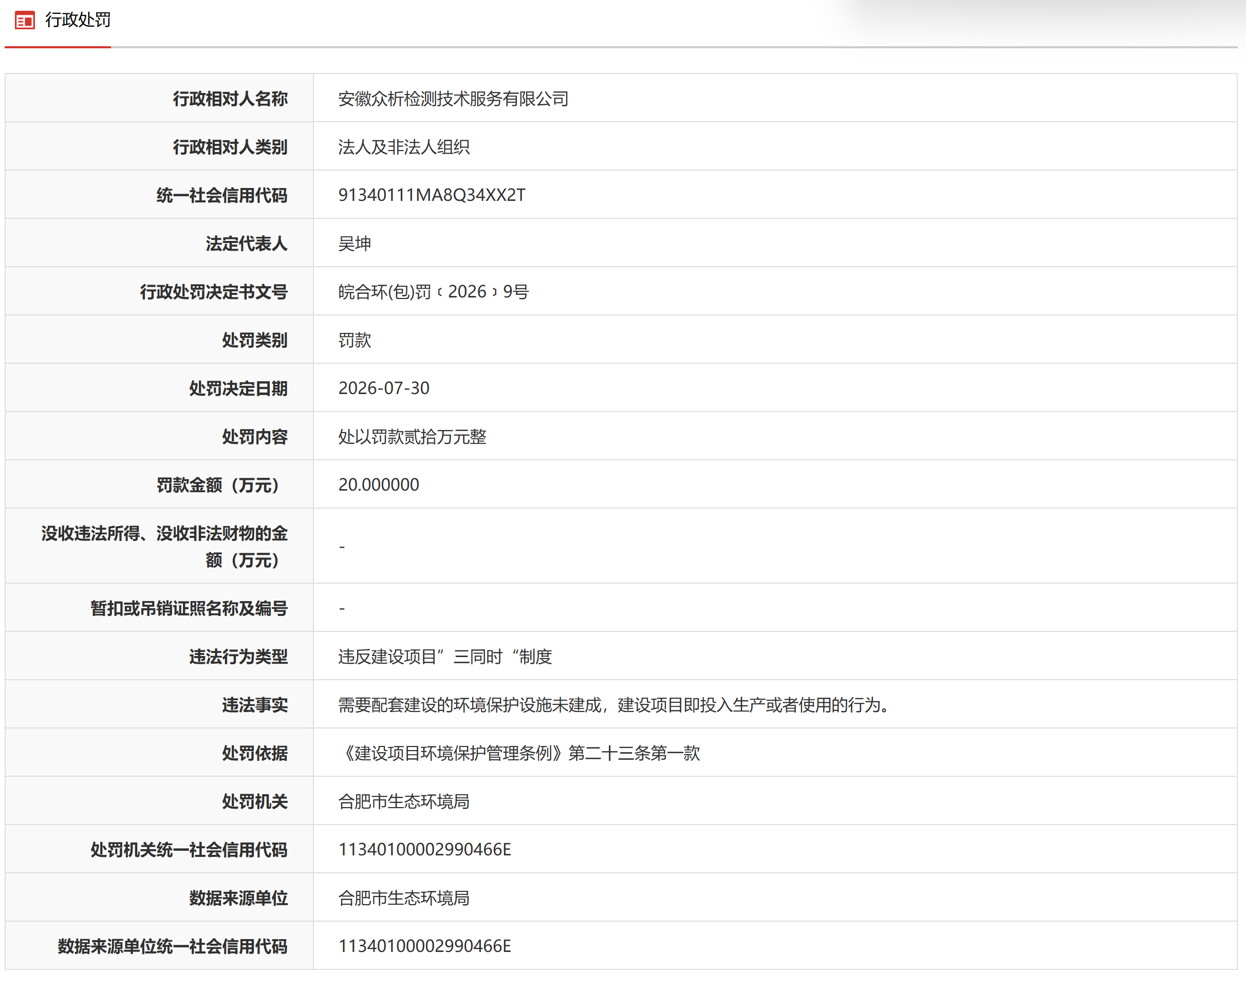Click the label 统一社会信用代码

click(222, 195)
